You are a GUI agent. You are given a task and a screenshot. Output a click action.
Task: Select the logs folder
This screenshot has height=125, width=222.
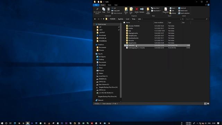(129, 31)
